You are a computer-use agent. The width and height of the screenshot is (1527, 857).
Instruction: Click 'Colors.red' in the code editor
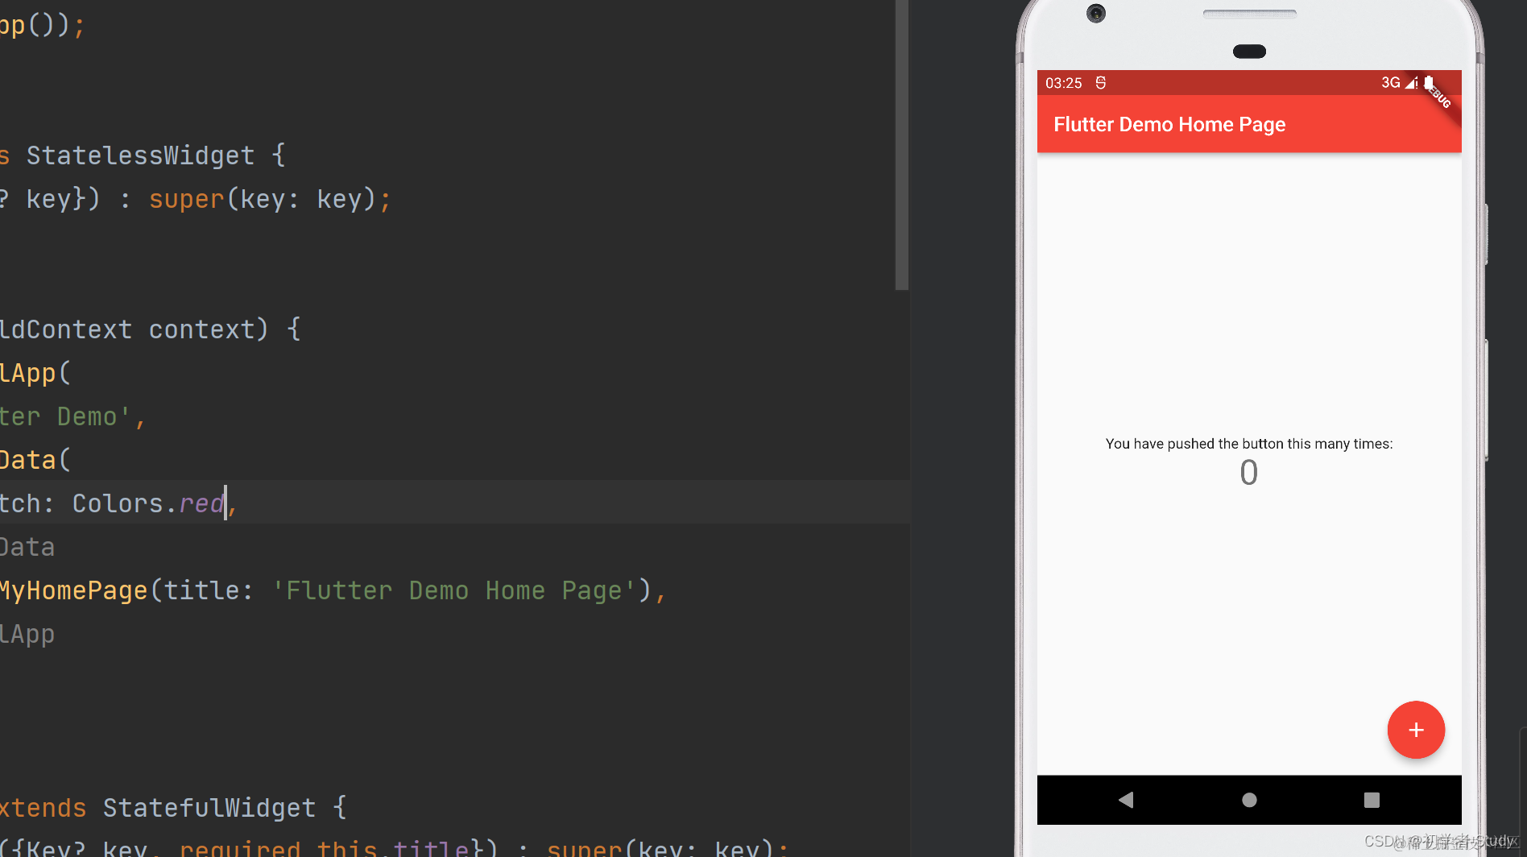point(148,503)
